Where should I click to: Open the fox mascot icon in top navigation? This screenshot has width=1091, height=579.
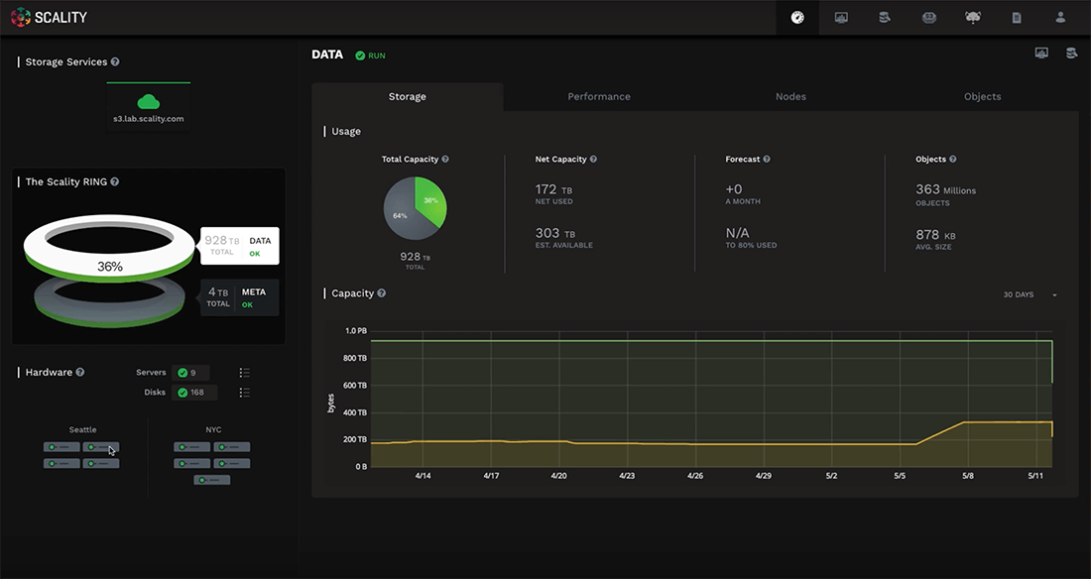(x=972, y=17)
